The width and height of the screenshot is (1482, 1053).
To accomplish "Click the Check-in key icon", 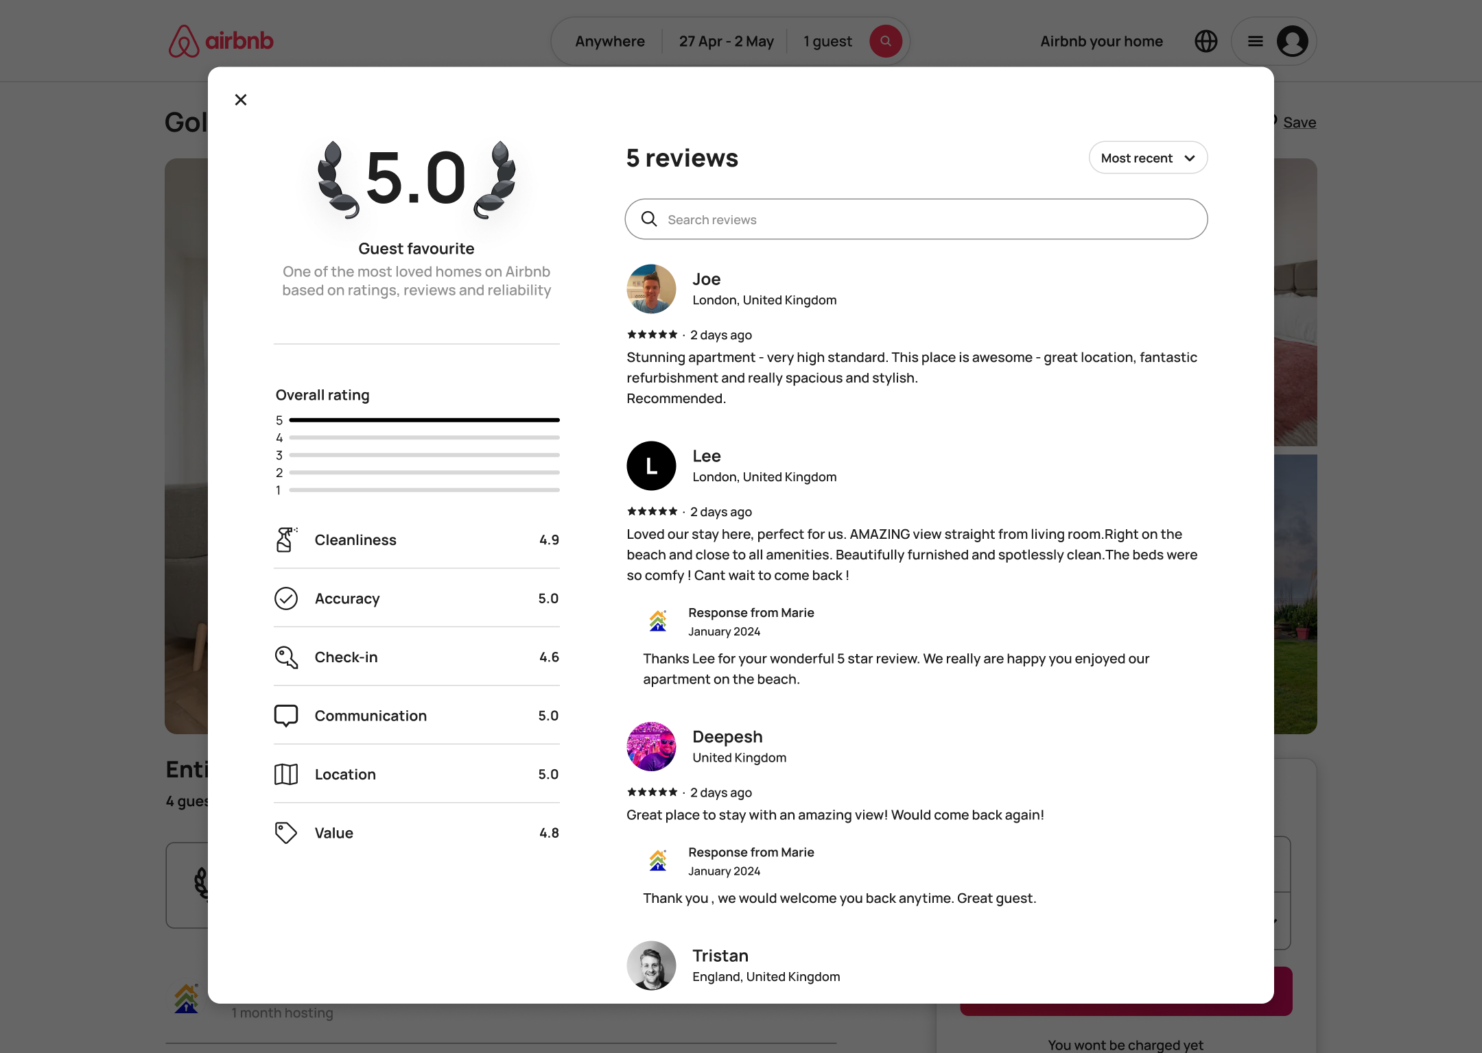I will [x=286, y=657].
